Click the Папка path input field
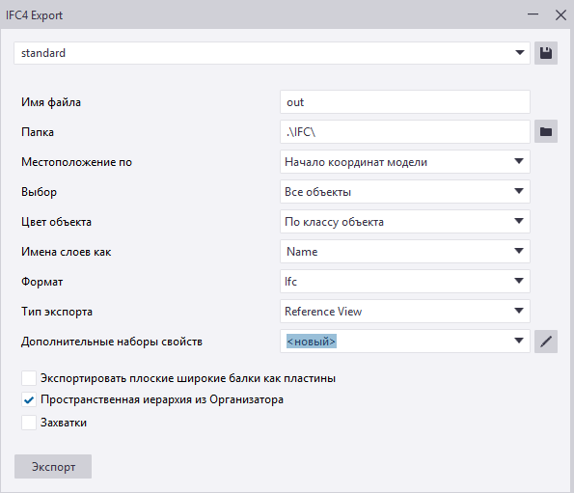The width and height of the screenshot is (574, 493). pos(405,132)
